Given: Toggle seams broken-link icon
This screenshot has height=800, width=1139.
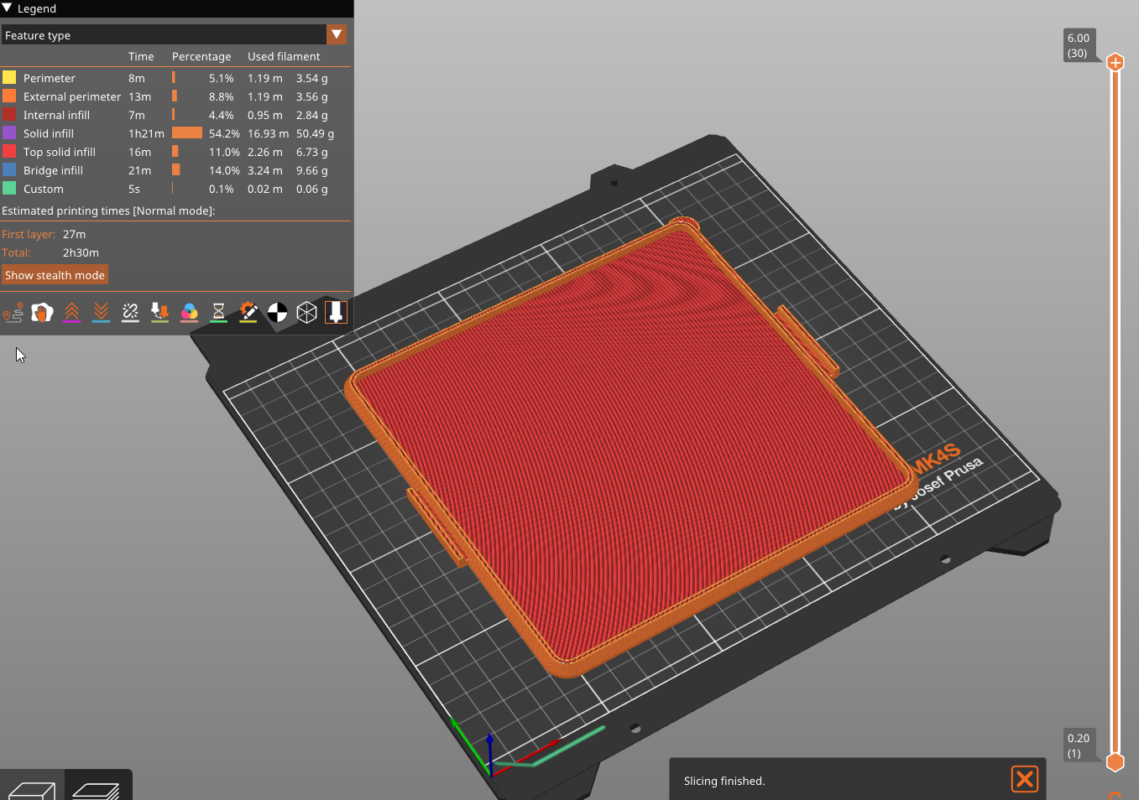Looking at the screenshot, I should point(130,313).
